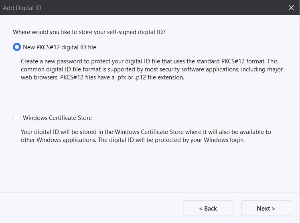Click the separator line above the buttons

point(150,192)
